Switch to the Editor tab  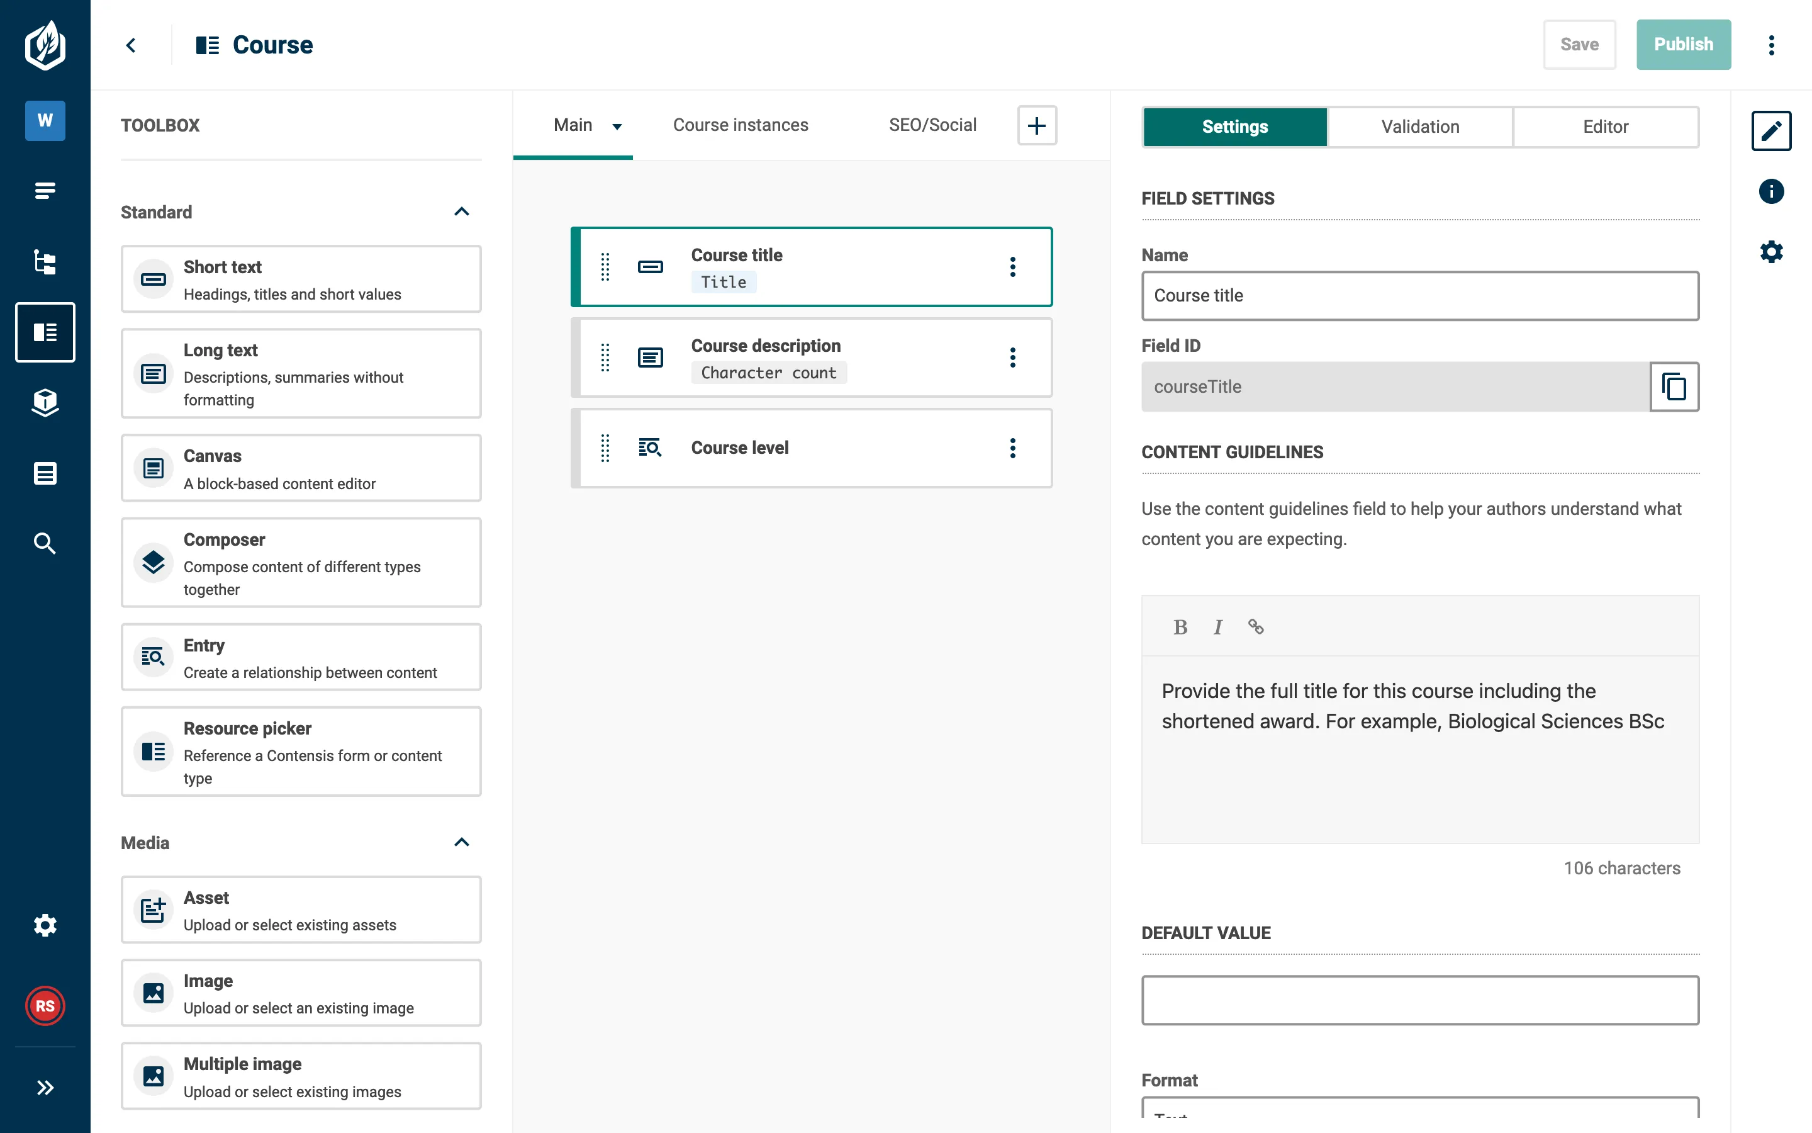[1606, 127]
